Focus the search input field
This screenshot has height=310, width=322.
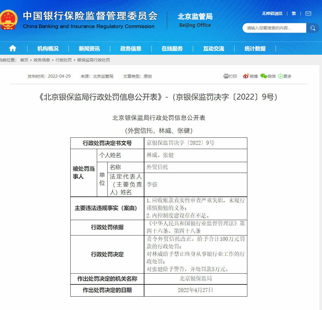pyautogui.click(x=274, y=28)
